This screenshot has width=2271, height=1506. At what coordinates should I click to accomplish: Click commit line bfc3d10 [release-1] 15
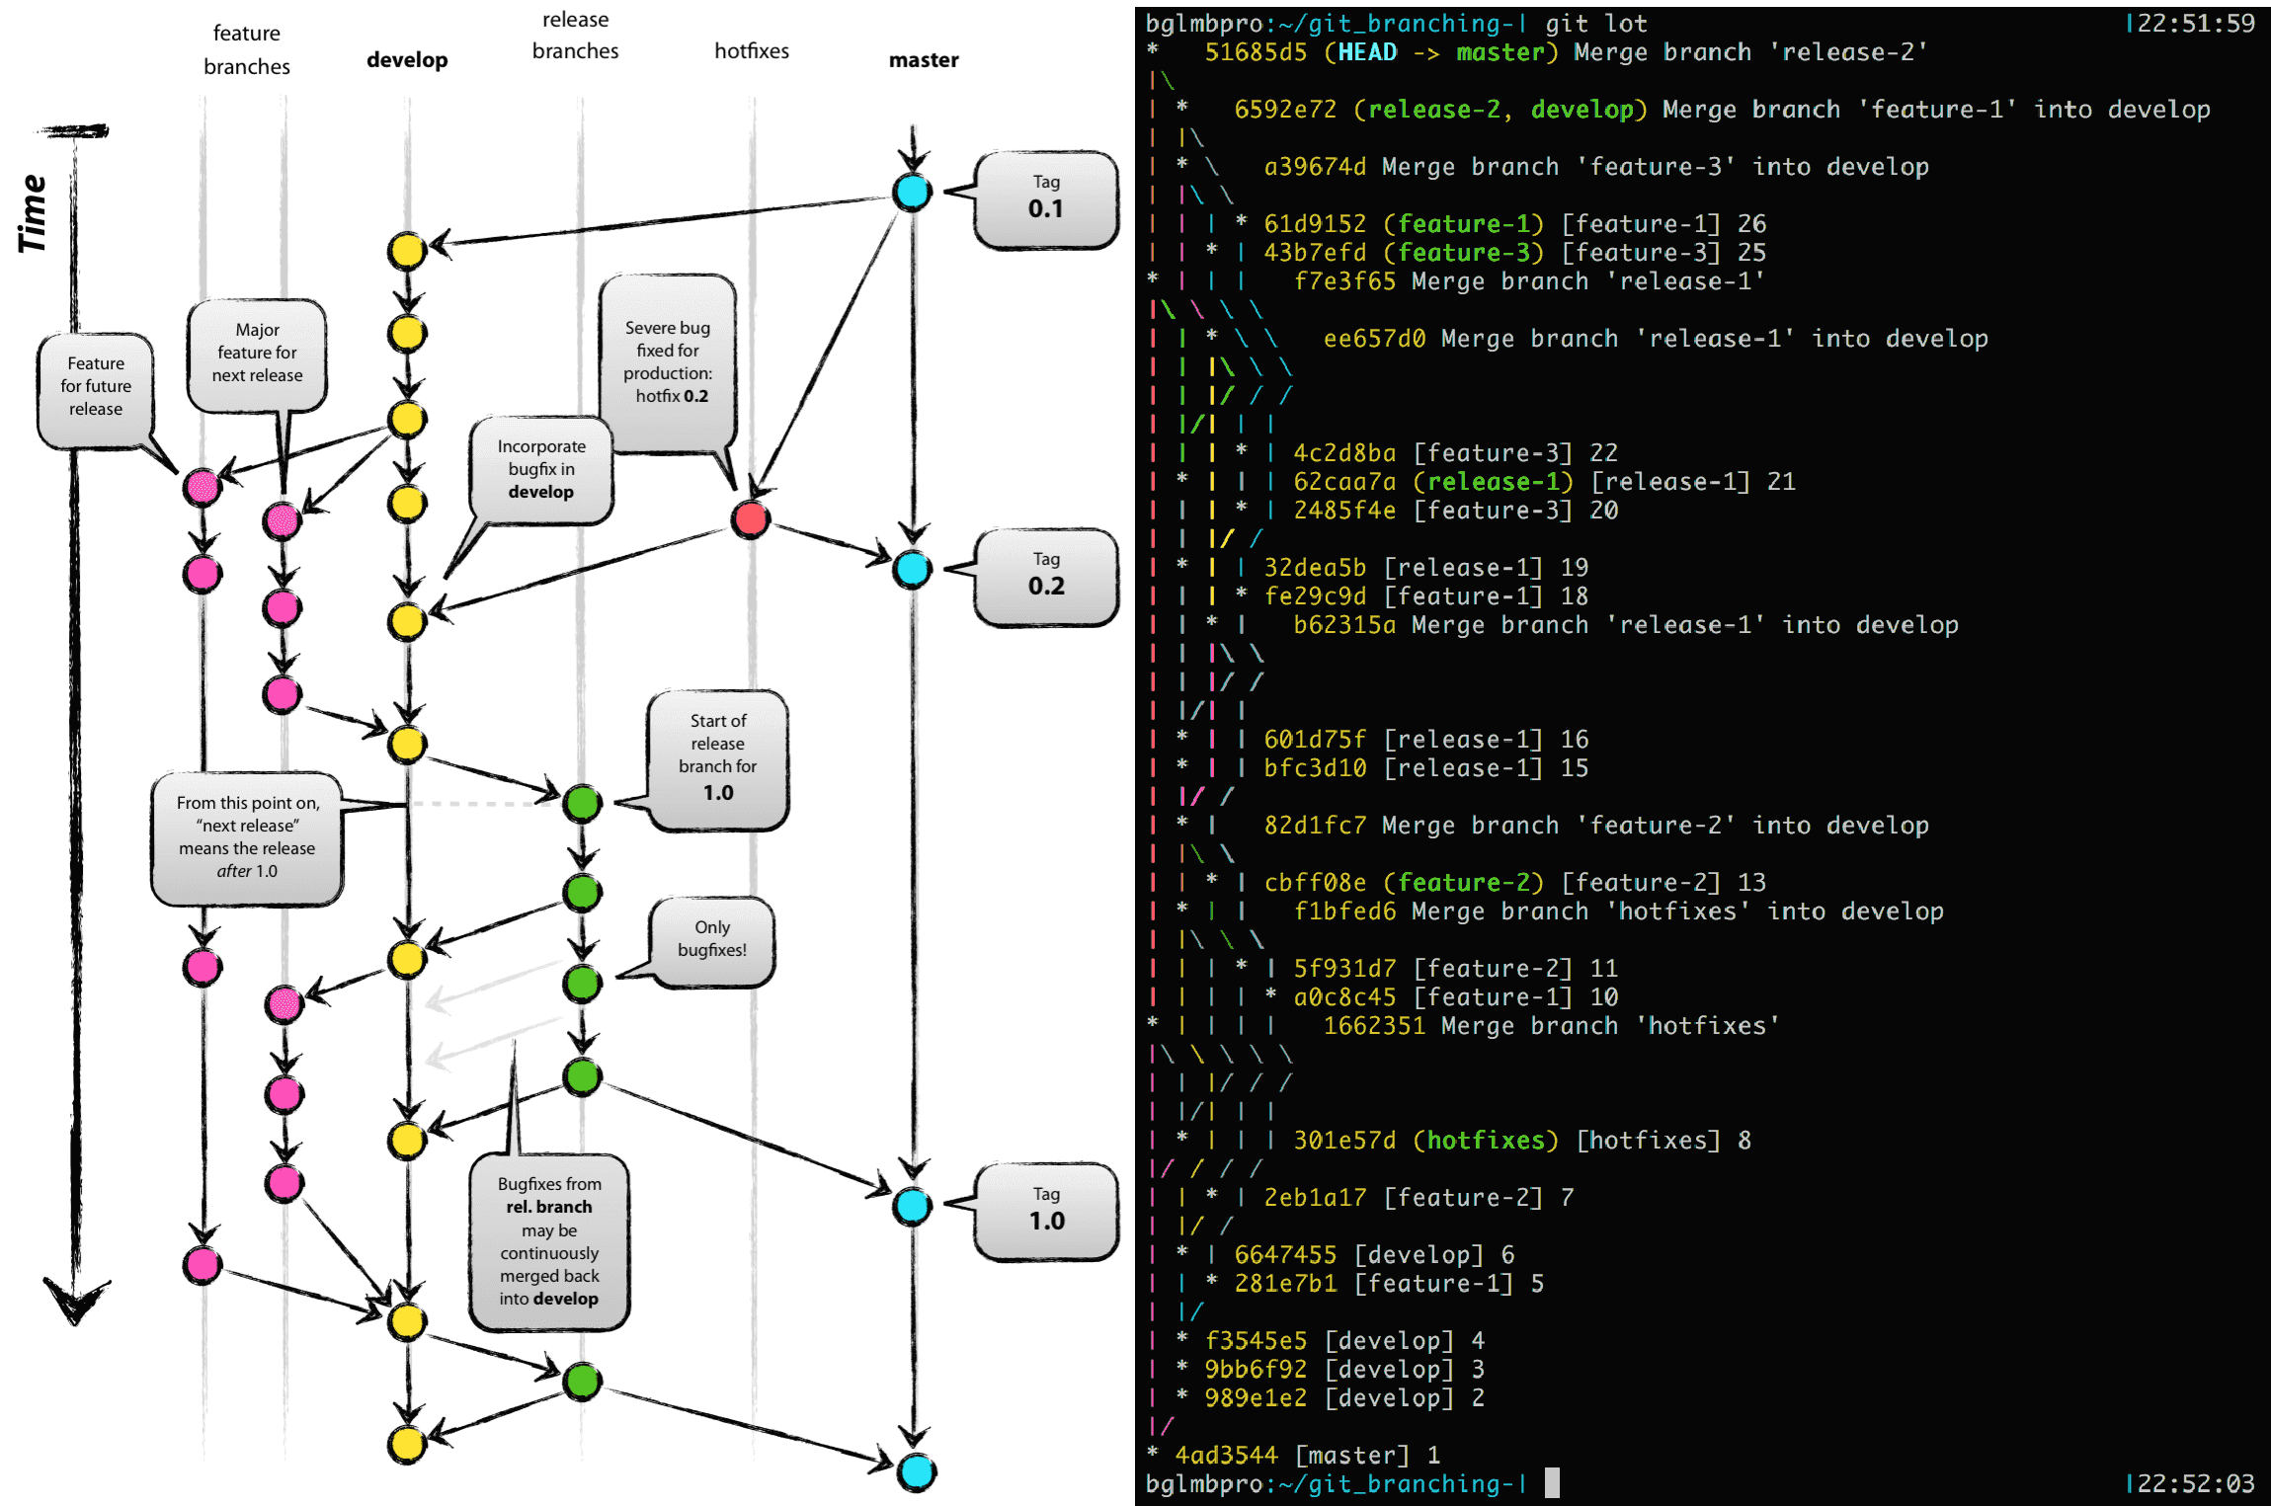[x=1426, y=767]
